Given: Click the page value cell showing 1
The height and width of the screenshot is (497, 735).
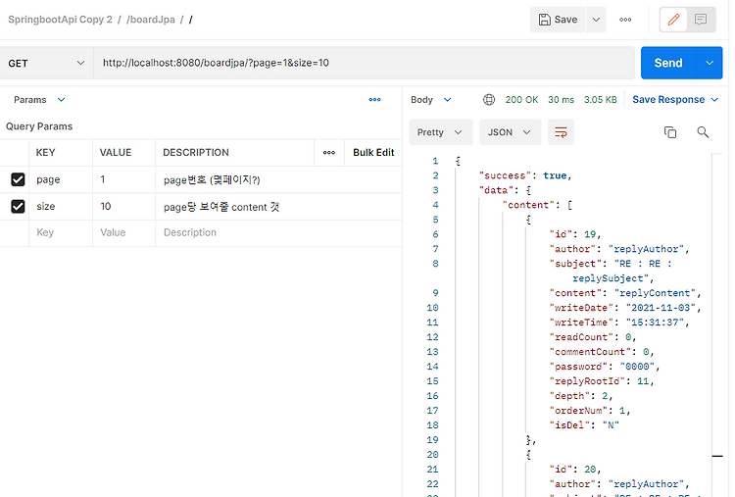Looking at the screenshot, I should [124, 179].
